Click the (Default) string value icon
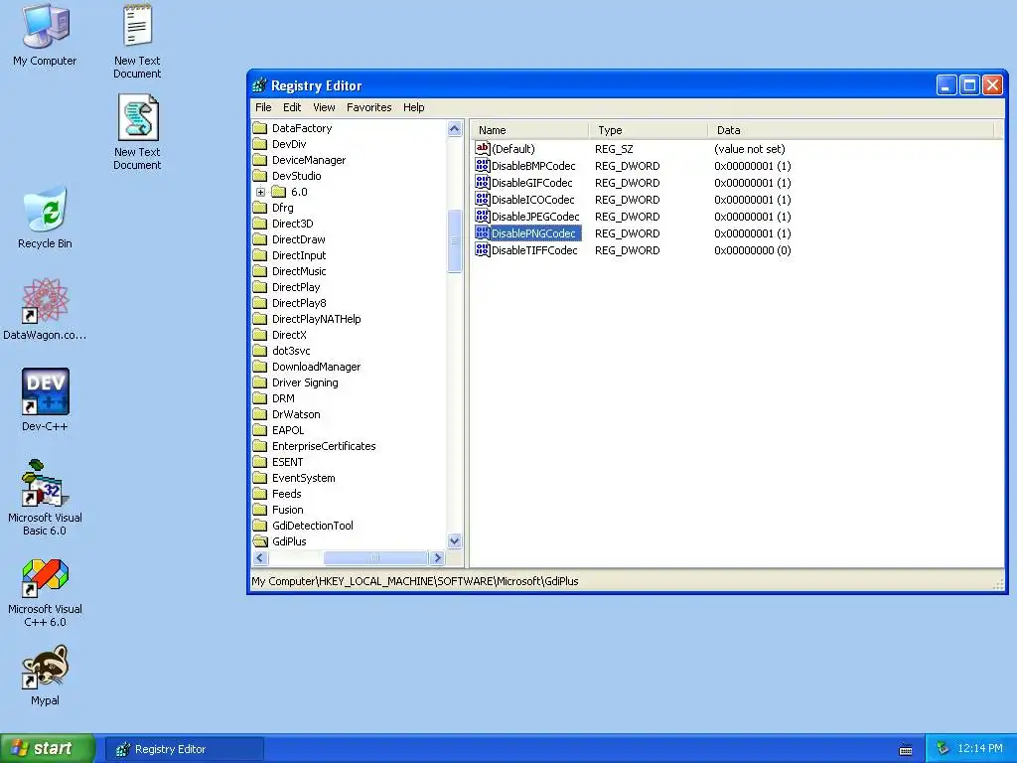Screen dimensions: 1017x763 (482, 149)
